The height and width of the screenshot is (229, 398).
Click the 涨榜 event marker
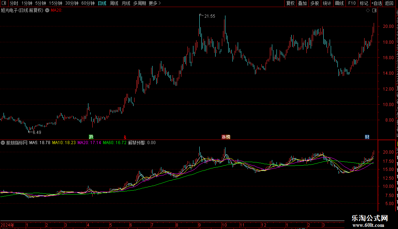(226, 137)
